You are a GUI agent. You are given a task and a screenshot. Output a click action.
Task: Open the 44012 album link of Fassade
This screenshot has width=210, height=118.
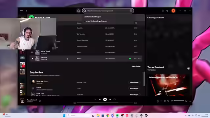click(x=79, y=59)
